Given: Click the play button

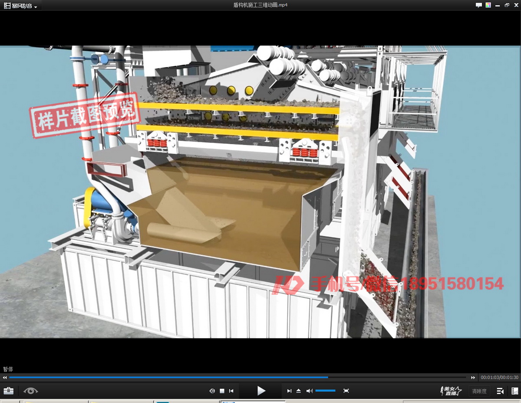Looking at the screenshot, I should point(261,391).
